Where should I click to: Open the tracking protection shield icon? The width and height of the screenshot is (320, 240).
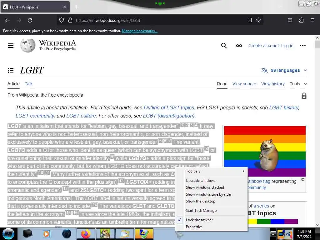62,20
